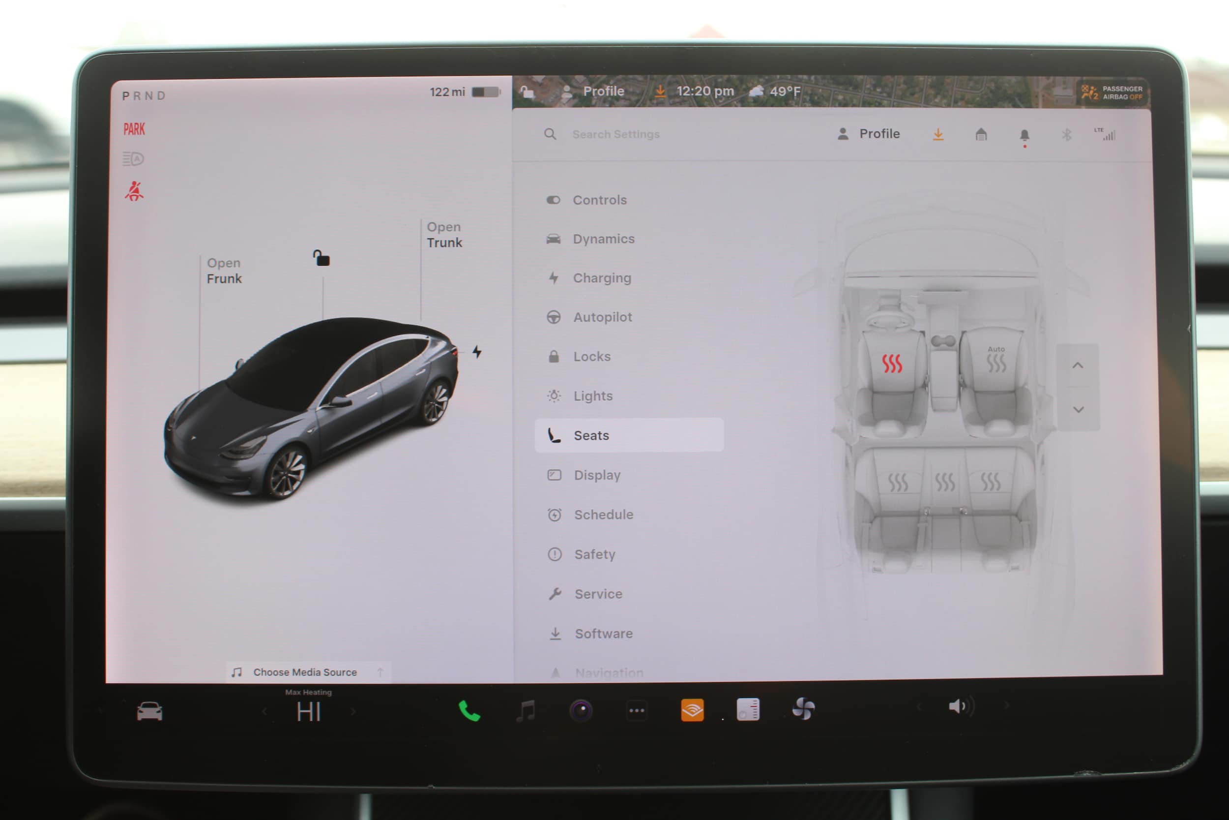
Task: Click the Search Settings field
Action: click(616, 134)
